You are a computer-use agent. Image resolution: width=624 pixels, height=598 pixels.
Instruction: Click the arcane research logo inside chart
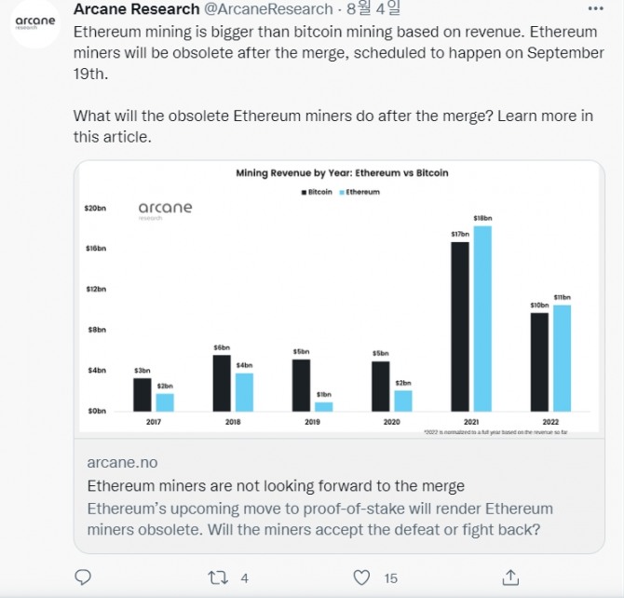pyautogui.click(x=165, y=211)
